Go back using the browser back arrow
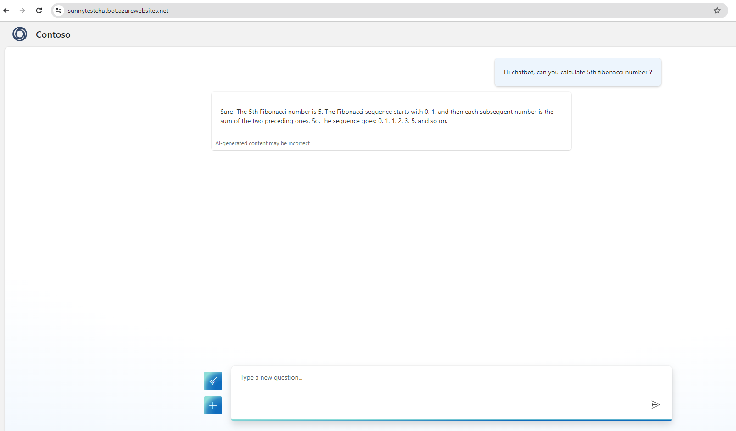 tap(6, 10)
